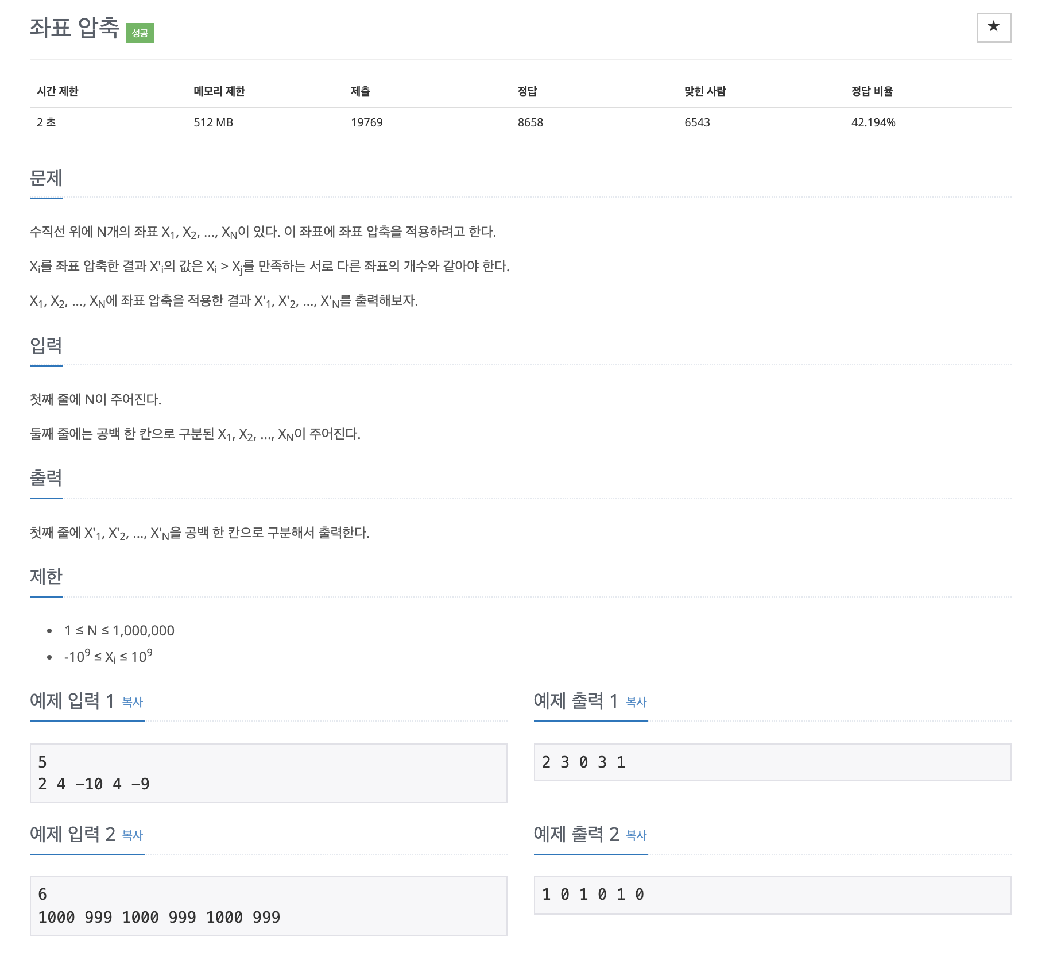Click the 맞힌 사람 column header
The width and height of the screenshot is (1061, 956).
tap(705, 91)
